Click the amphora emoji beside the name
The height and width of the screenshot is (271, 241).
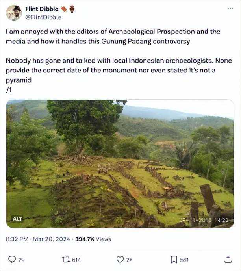pos(72,9)
